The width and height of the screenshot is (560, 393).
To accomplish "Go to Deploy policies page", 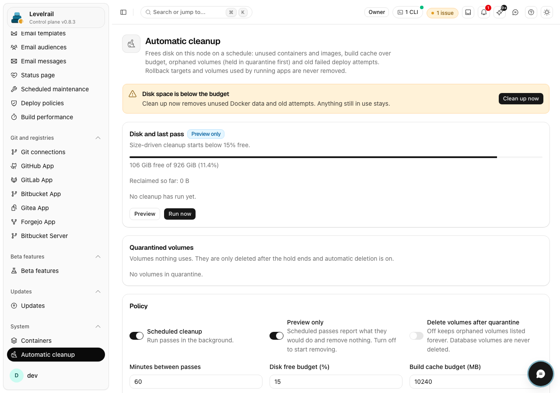I will click(x=56, y=103).
